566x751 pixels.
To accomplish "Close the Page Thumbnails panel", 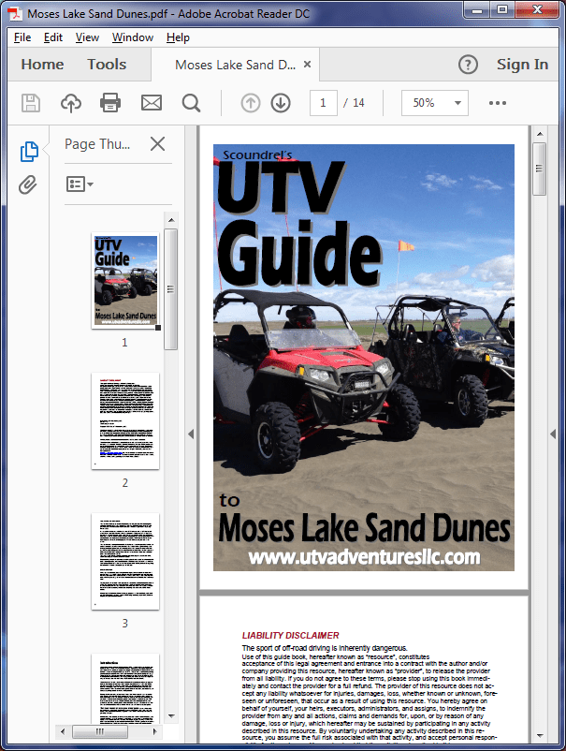I will (x=157, y=143).
